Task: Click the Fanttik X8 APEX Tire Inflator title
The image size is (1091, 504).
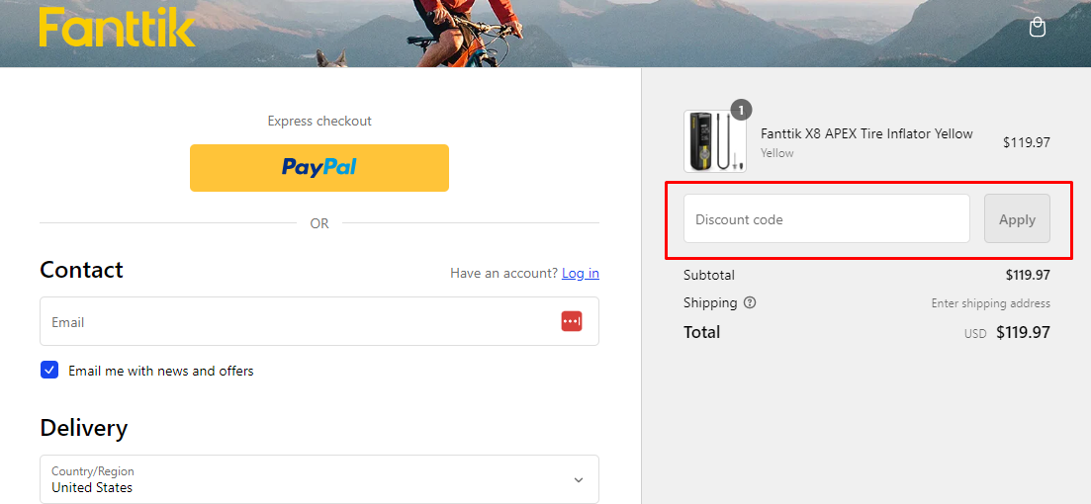Action: [x=866, y=133]
